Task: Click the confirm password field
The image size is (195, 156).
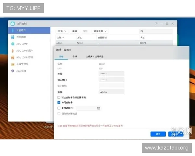Action: coord(111,80)
